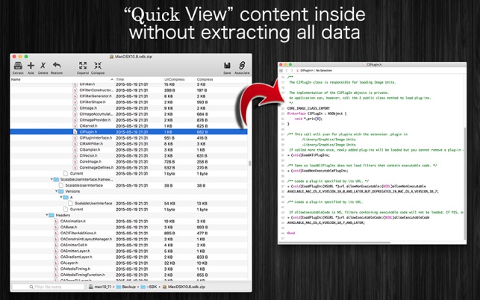Viewport: 480px width, 300px height.
Task: Click the Filter file name field
Action: coord(48,287)
